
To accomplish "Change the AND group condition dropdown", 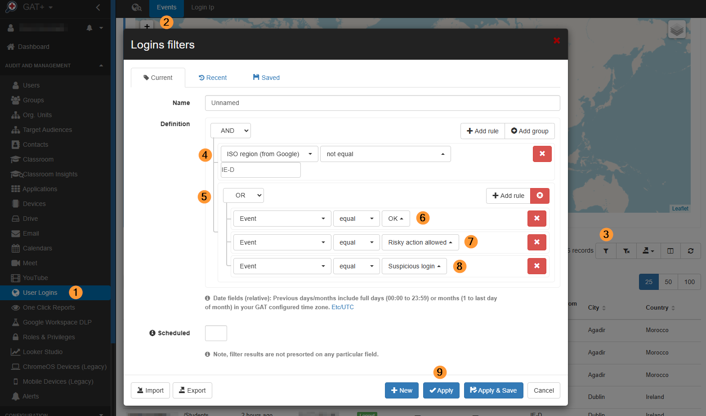I will (231, 131).
